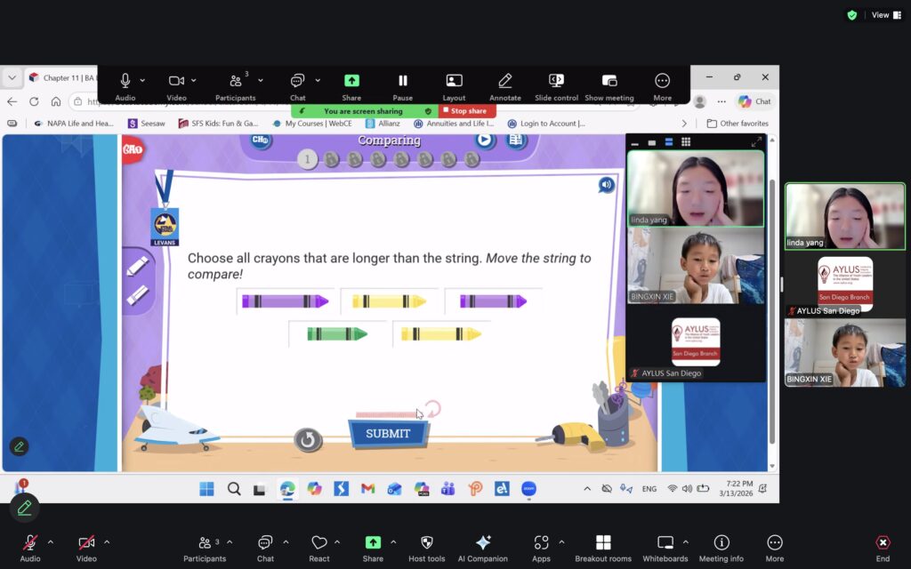Open the Apps panel icon
Viewport: 911px width, 569px height.
tap(541, 542)
